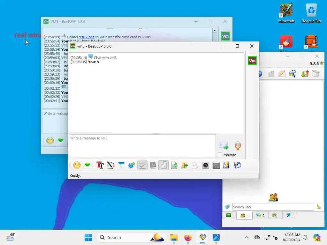Click the round camera lens icon
The image size is (327, 245).
tap(205, 166)
